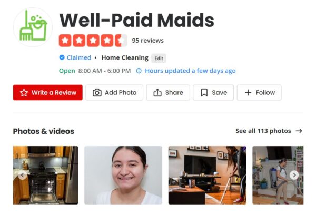The image size is (316, 214).
Task: Click the camera icon on Add Photo
Action: pos(97,93)
